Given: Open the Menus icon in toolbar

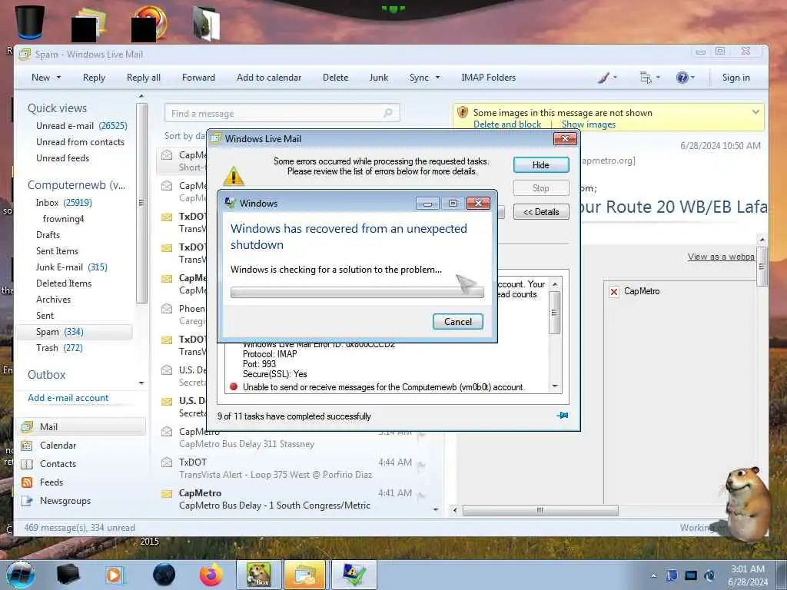Looking at the screenshot, I should (x=646, y=78).
